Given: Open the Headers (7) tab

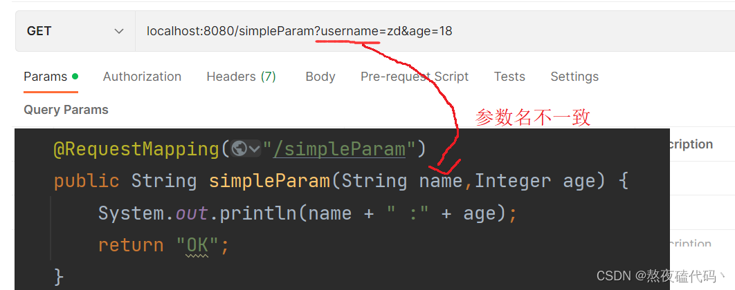Looking at the screenshot, I should [241, 77].
